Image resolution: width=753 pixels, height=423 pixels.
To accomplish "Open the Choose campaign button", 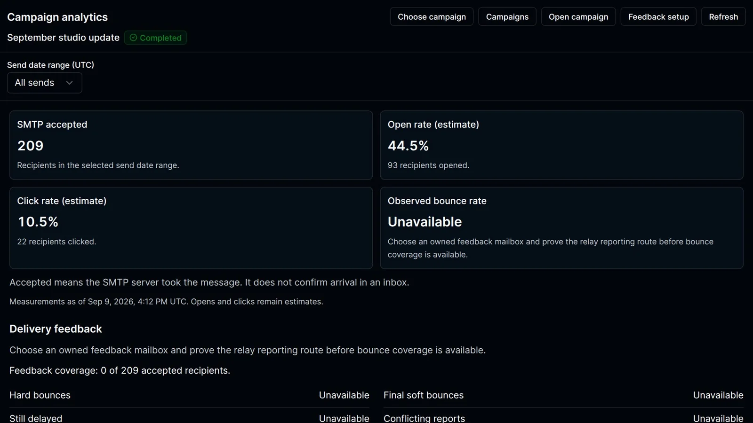I will pyautogui.click(x=432, y=17).
